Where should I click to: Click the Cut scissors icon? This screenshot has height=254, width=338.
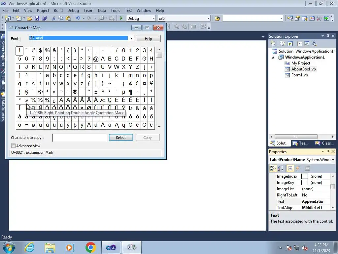tap(54, 19)
